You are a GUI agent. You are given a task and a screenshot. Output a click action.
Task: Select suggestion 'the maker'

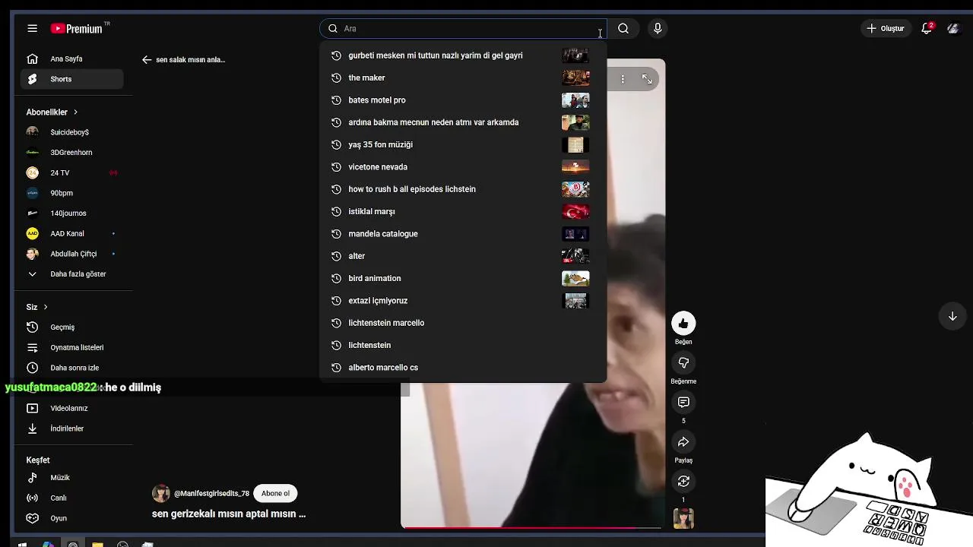point(463,77)
